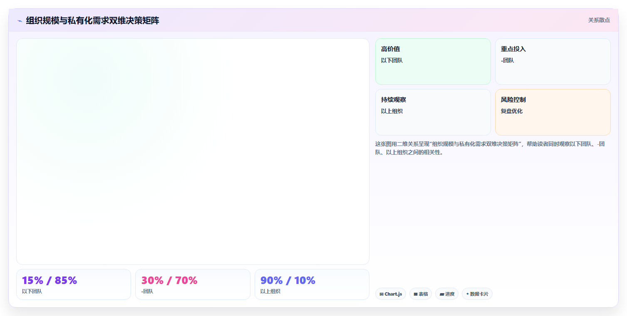Click the 15% / 85% stat value

(50, 280)
